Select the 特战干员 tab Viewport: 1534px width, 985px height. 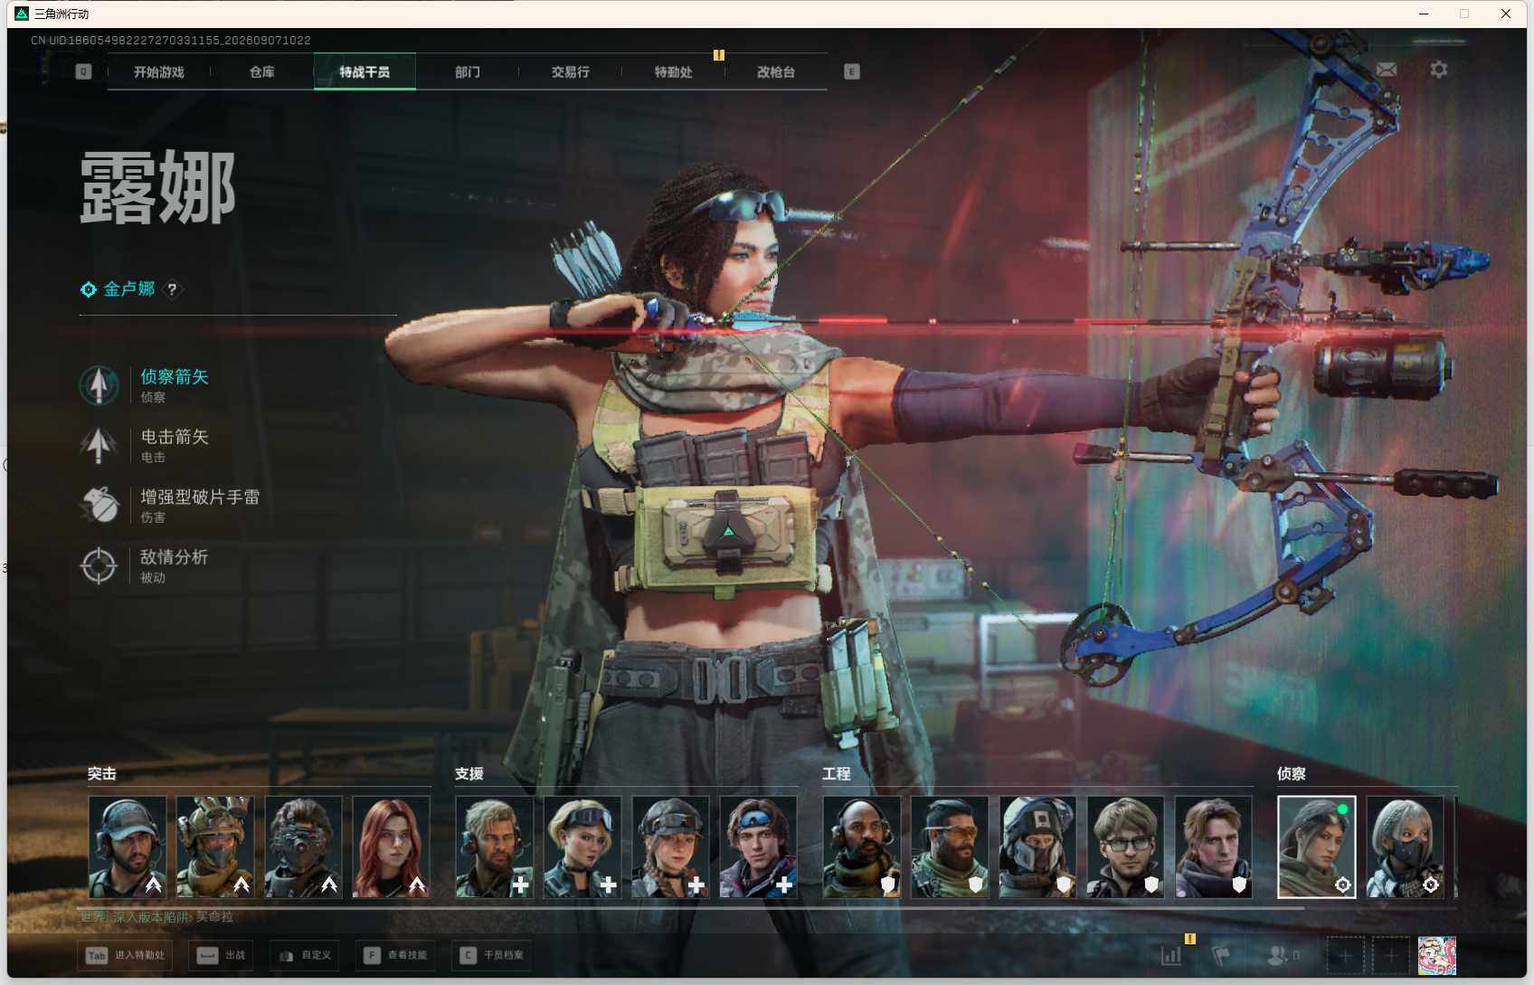[x=365, y=72]
